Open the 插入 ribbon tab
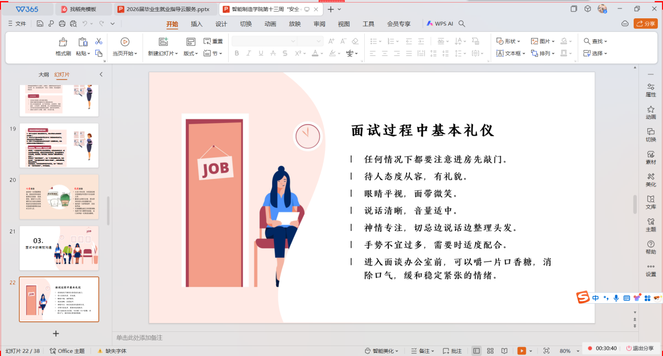The image size is (663, 356). point(196,24)
